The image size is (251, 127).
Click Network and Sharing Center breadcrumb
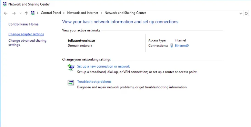click(x=125, y=13)
